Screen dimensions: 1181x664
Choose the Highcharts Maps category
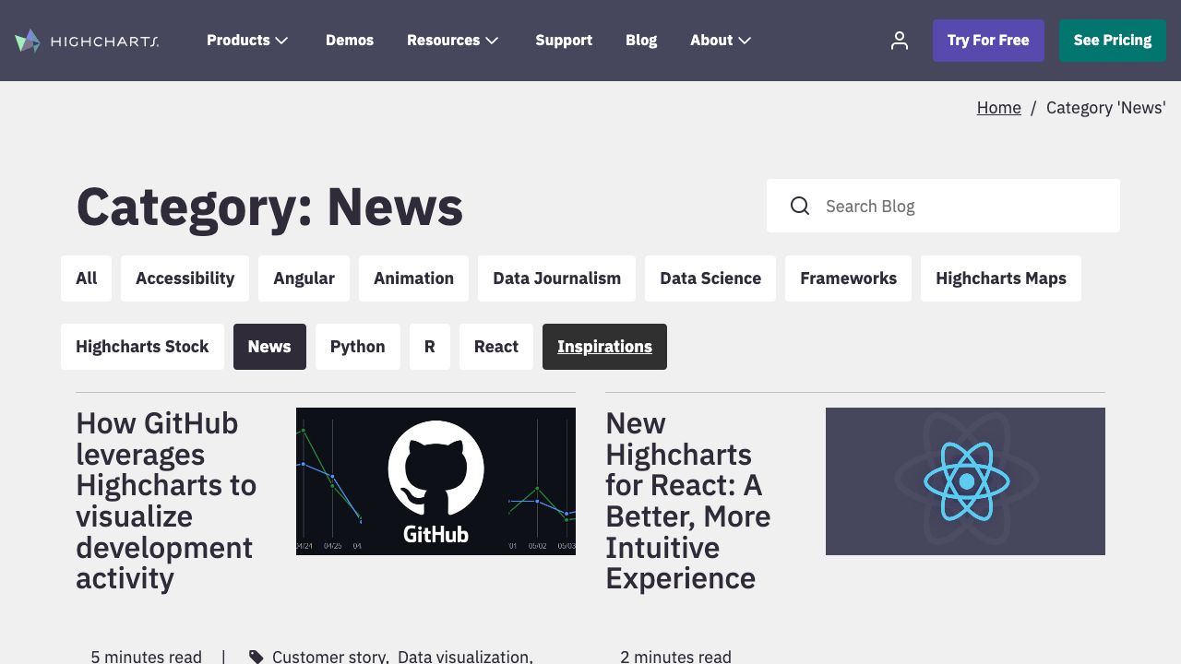click(1000, 279)
